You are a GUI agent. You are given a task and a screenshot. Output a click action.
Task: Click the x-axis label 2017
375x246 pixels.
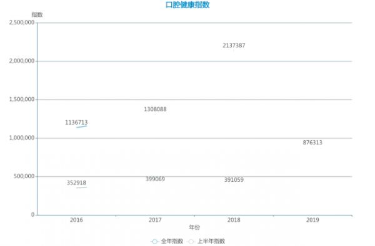click(x=155, y=220)
